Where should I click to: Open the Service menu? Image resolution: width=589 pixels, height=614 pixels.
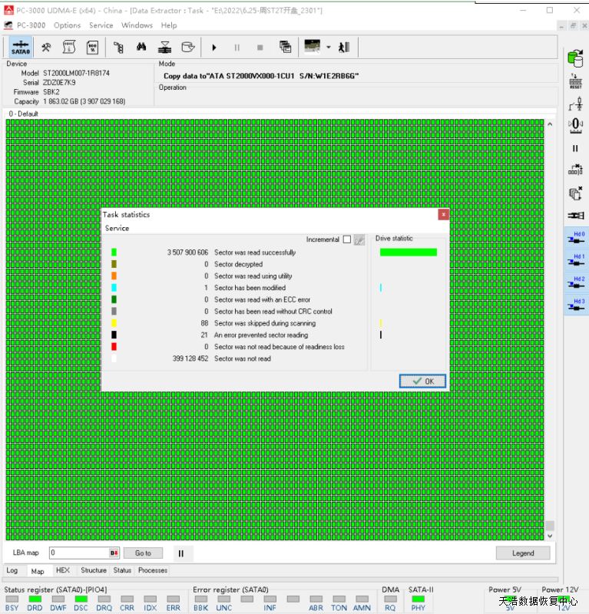pos(101,25)
